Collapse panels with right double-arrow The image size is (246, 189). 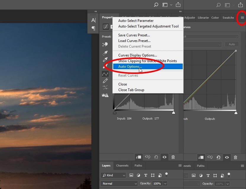pyautogui.click(x=180, y=12)
